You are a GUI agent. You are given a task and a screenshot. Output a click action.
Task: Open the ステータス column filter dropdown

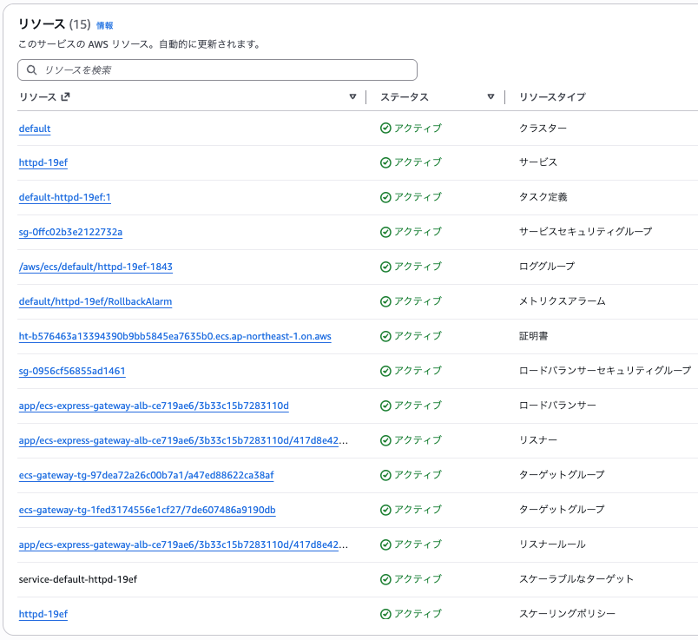[491, 97]
